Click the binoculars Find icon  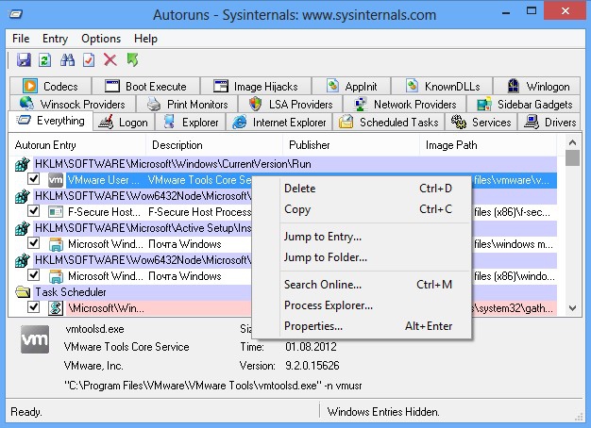pos(67,60)
